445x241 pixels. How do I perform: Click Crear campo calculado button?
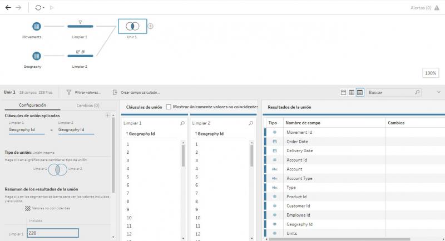(136, 92)
